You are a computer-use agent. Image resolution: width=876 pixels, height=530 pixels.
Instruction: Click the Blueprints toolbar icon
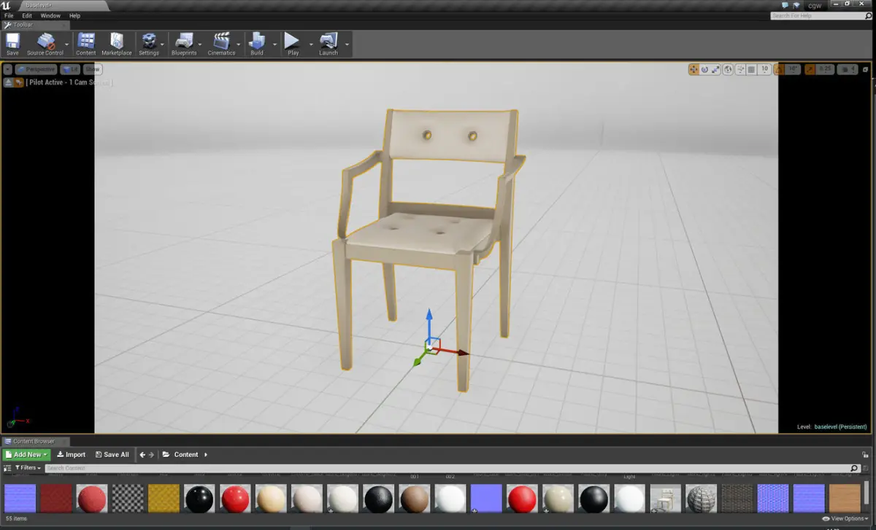pyautogui.click(x=184, y=44)
